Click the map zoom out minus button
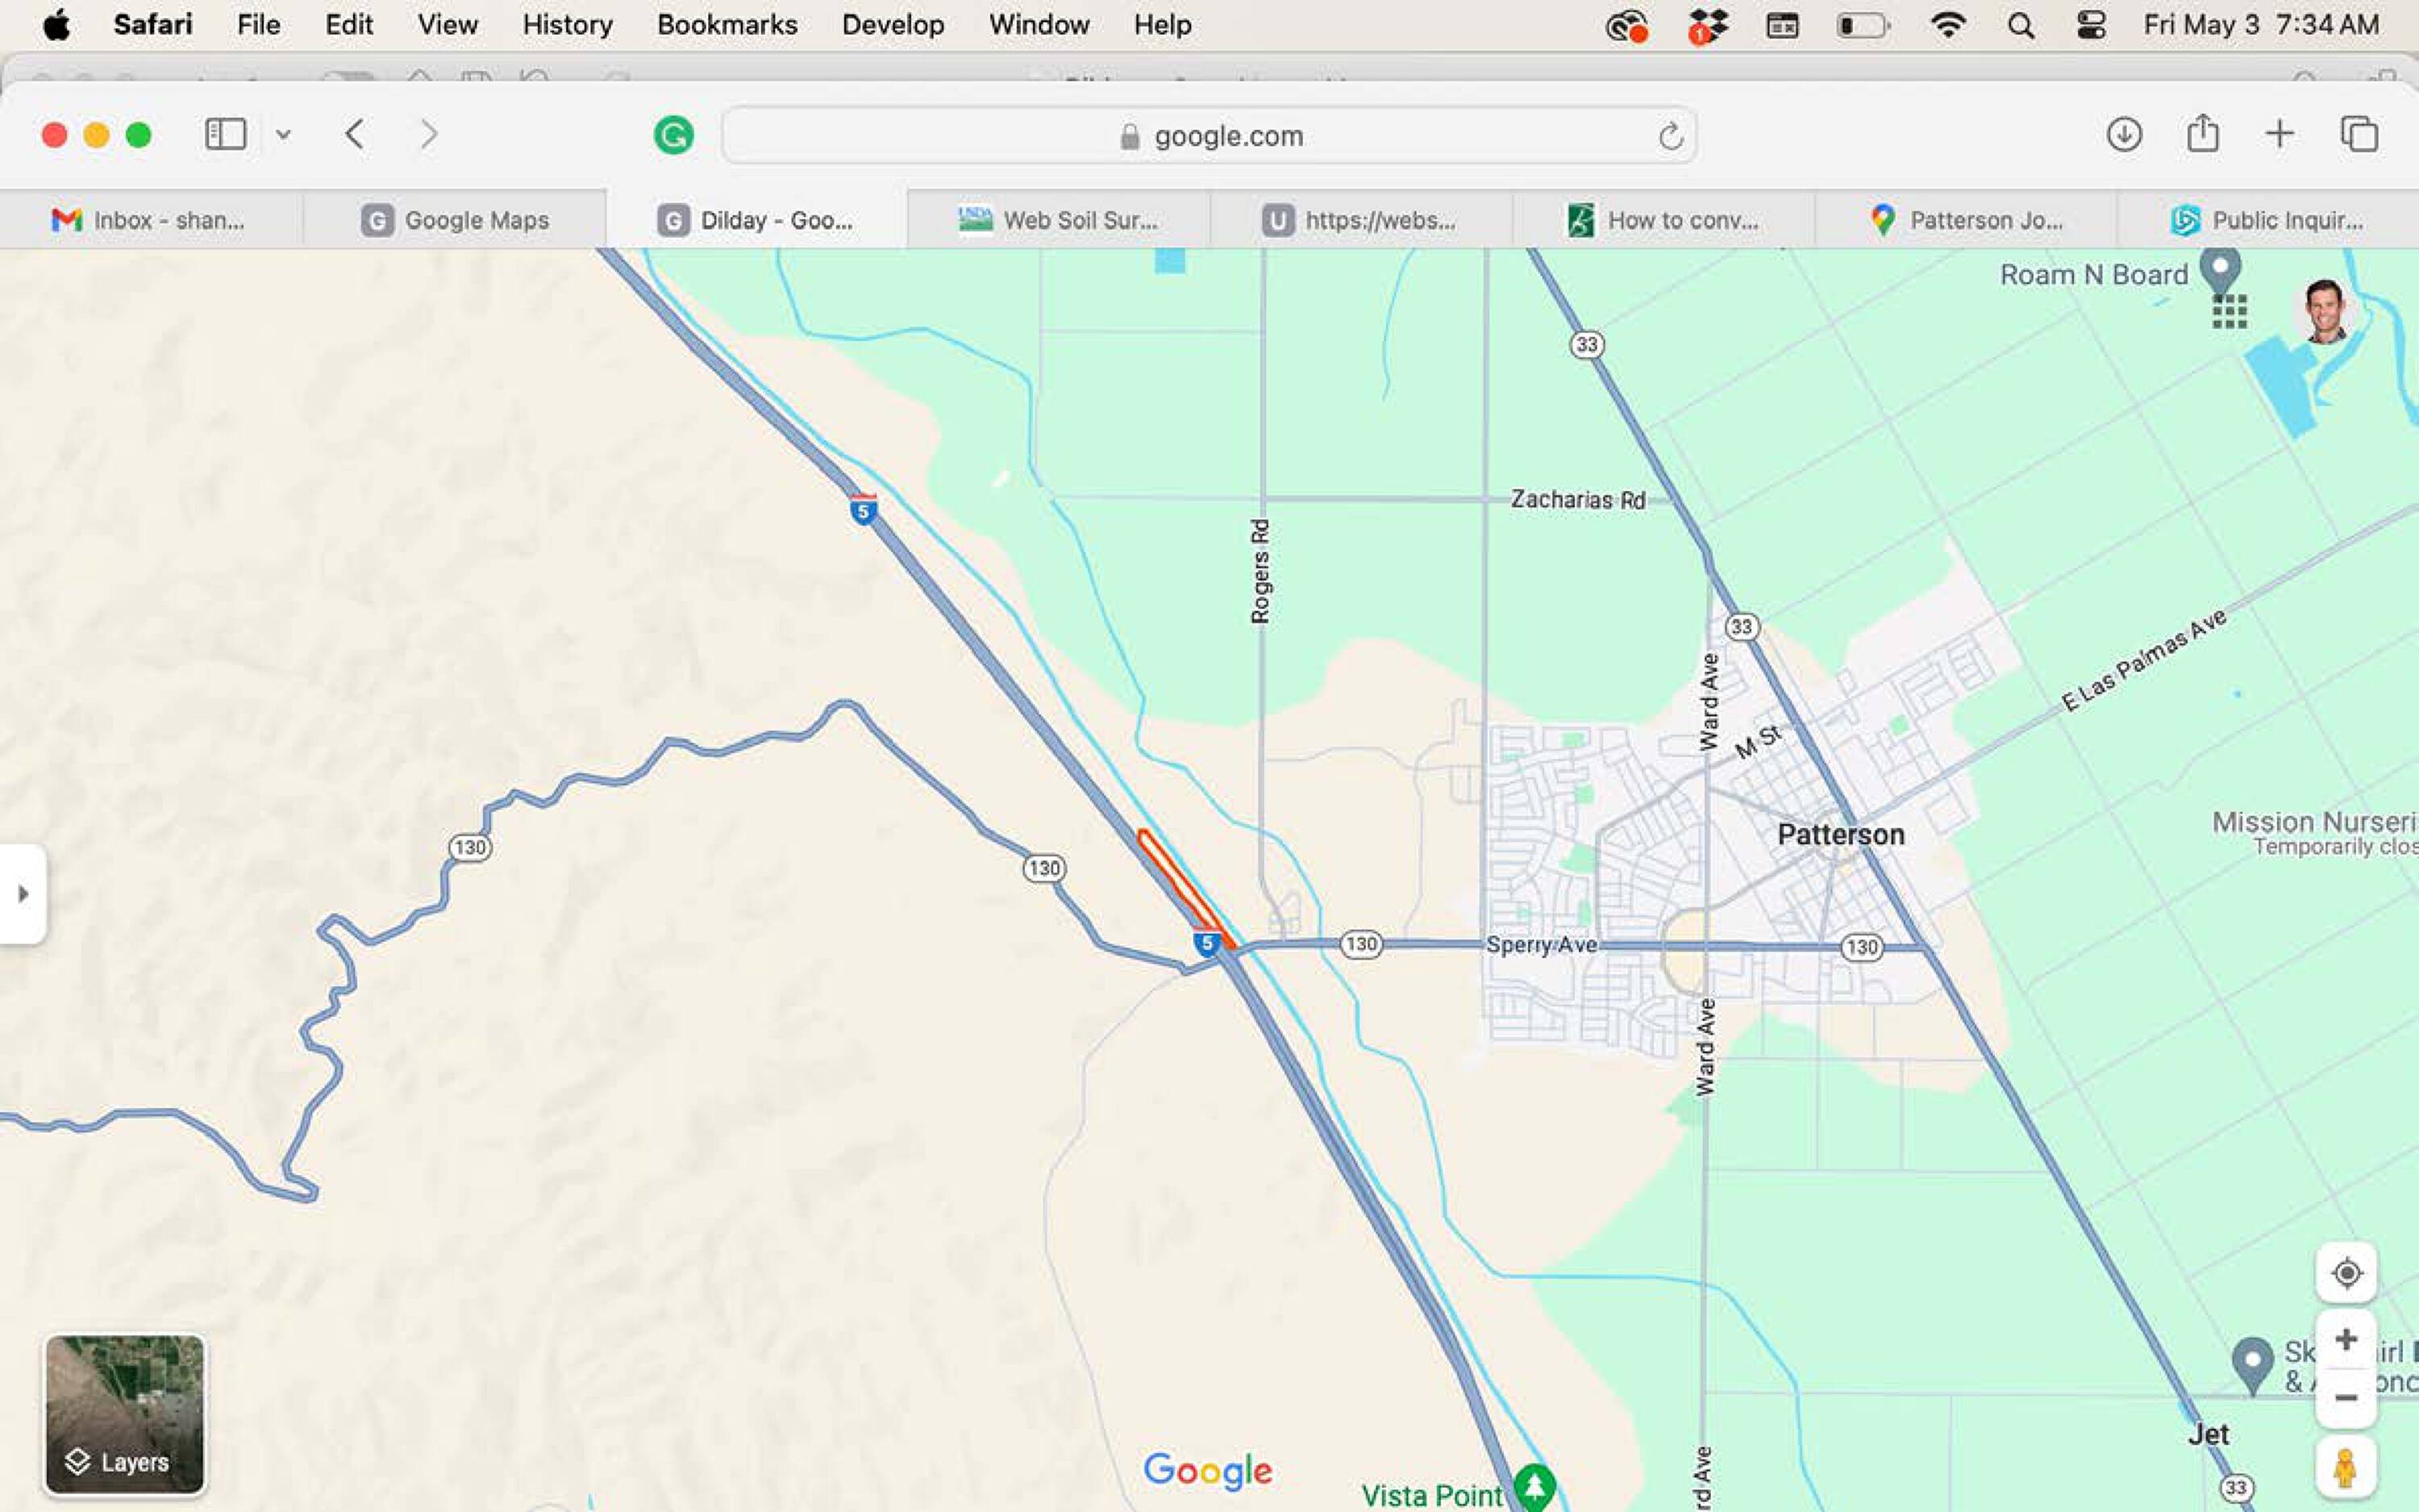Viewport: 2419px width, 1512px height. click(2345, 1397)
